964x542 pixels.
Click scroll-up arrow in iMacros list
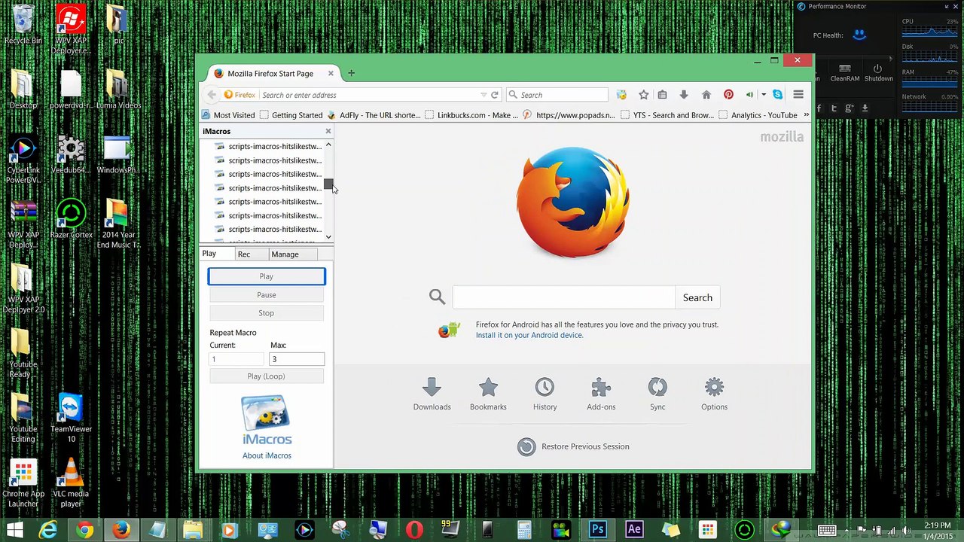[x=328, y=145]
